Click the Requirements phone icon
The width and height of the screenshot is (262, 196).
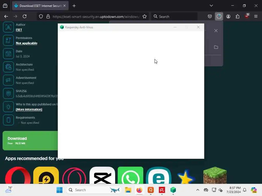[x=8, y=120]
